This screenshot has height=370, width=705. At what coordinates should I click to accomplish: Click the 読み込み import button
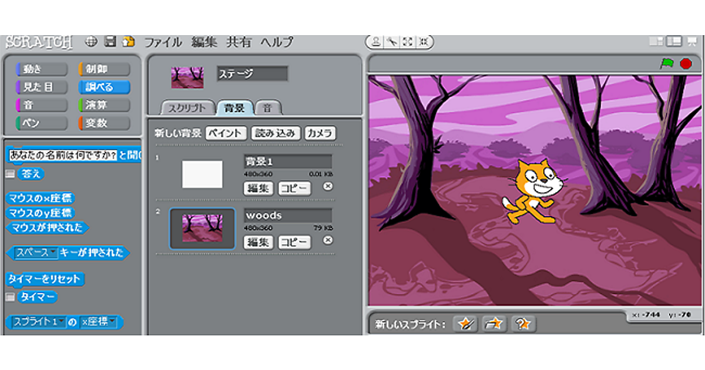pos(276,133)
